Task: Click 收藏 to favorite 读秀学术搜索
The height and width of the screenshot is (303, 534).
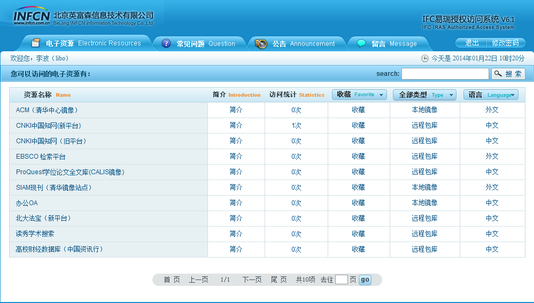Action: (x=358, y=234)
